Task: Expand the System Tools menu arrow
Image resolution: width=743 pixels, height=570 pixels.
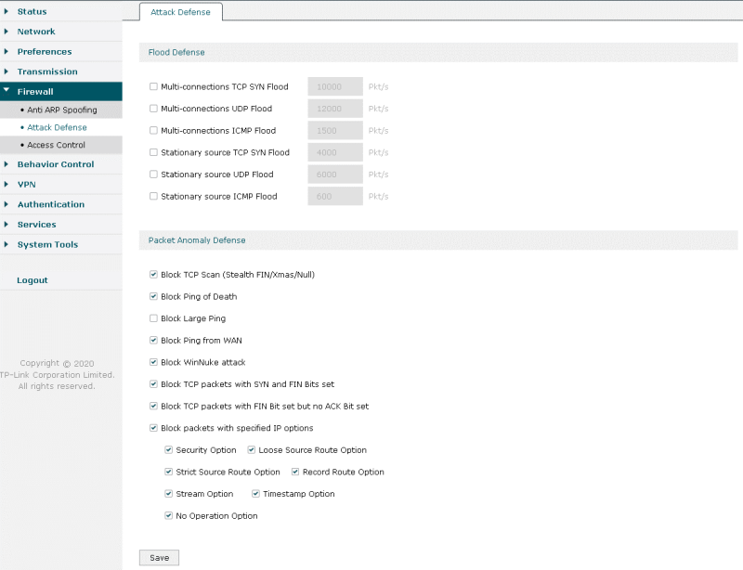Action: pos(7,244)
